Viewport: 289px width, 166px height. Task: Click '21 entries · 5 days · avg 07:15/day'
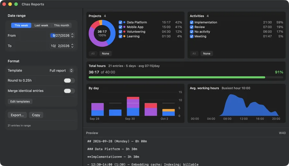[134, 66]
